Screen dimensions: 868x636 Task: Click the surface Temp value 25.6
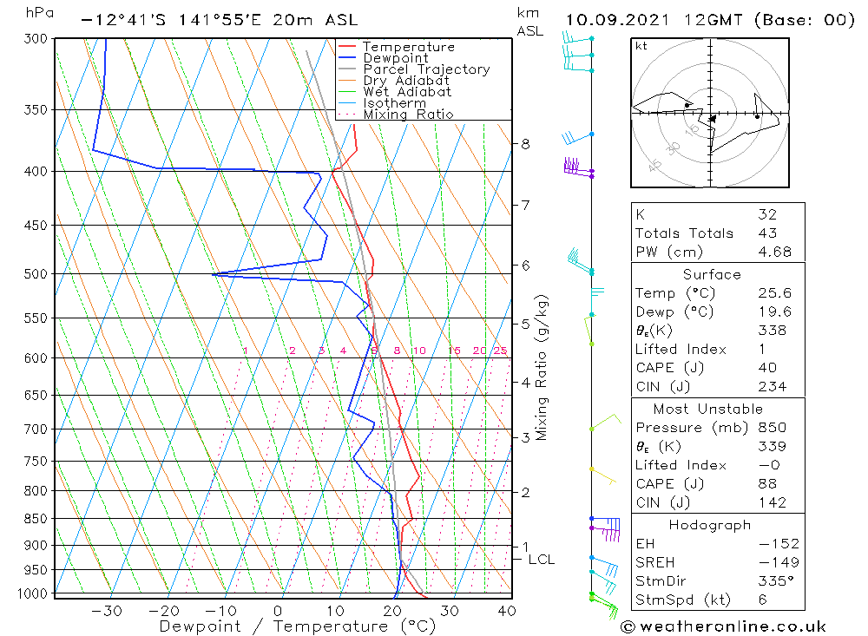click(774, 292)
